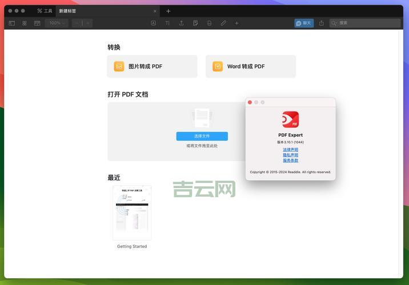Viewport: 409px width, 285px height.
Task: Select the stamp tool
Action: (209, 23)
